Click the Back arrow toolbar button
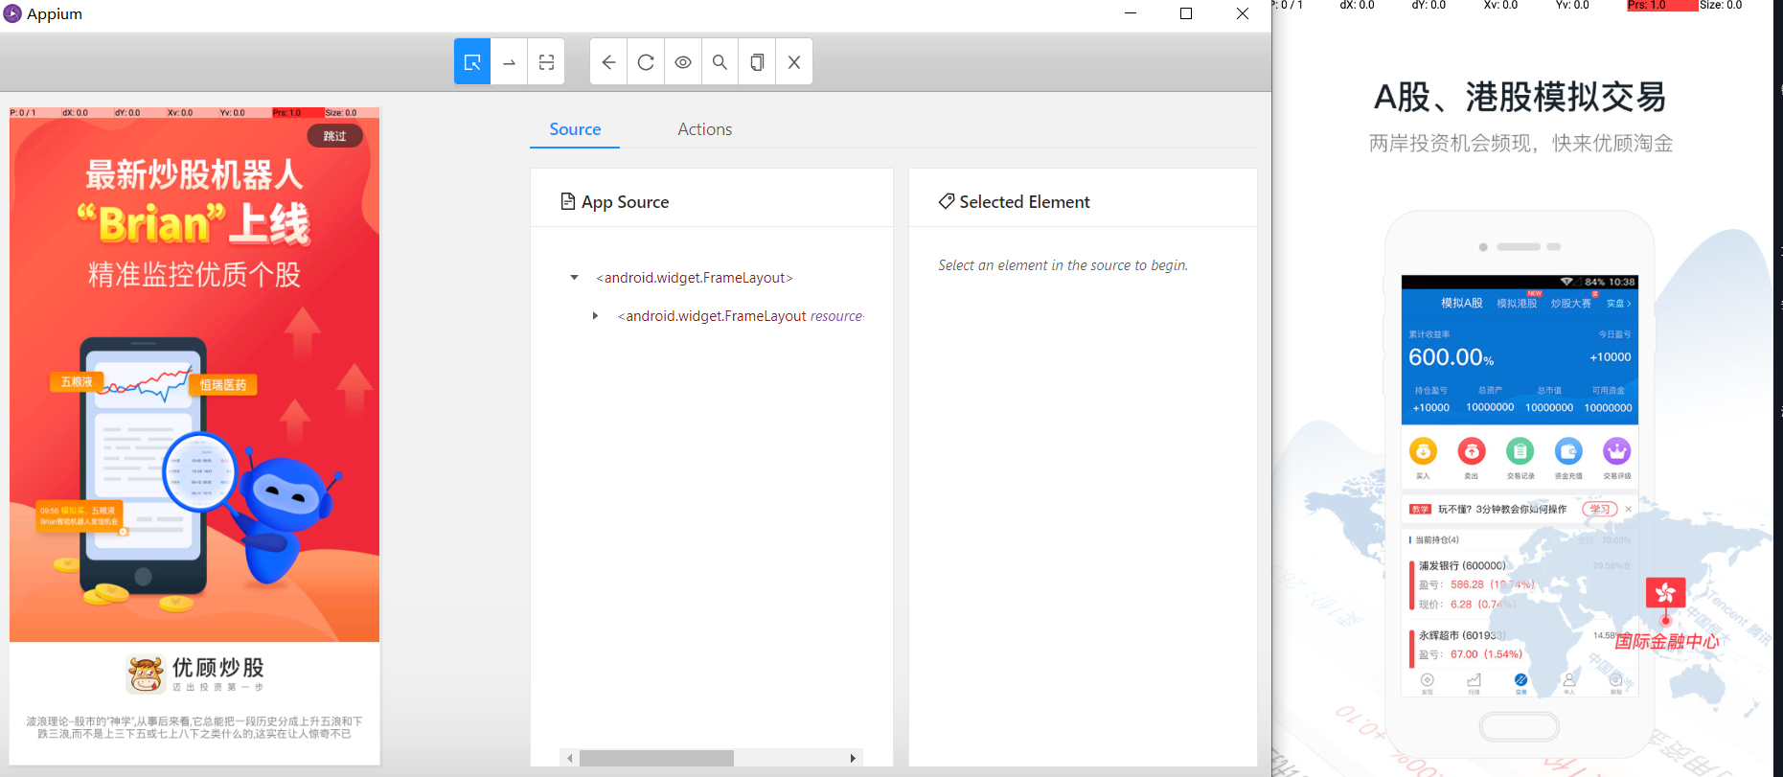The height and width of the screenshot is (777, 1783). coord(608,62)
